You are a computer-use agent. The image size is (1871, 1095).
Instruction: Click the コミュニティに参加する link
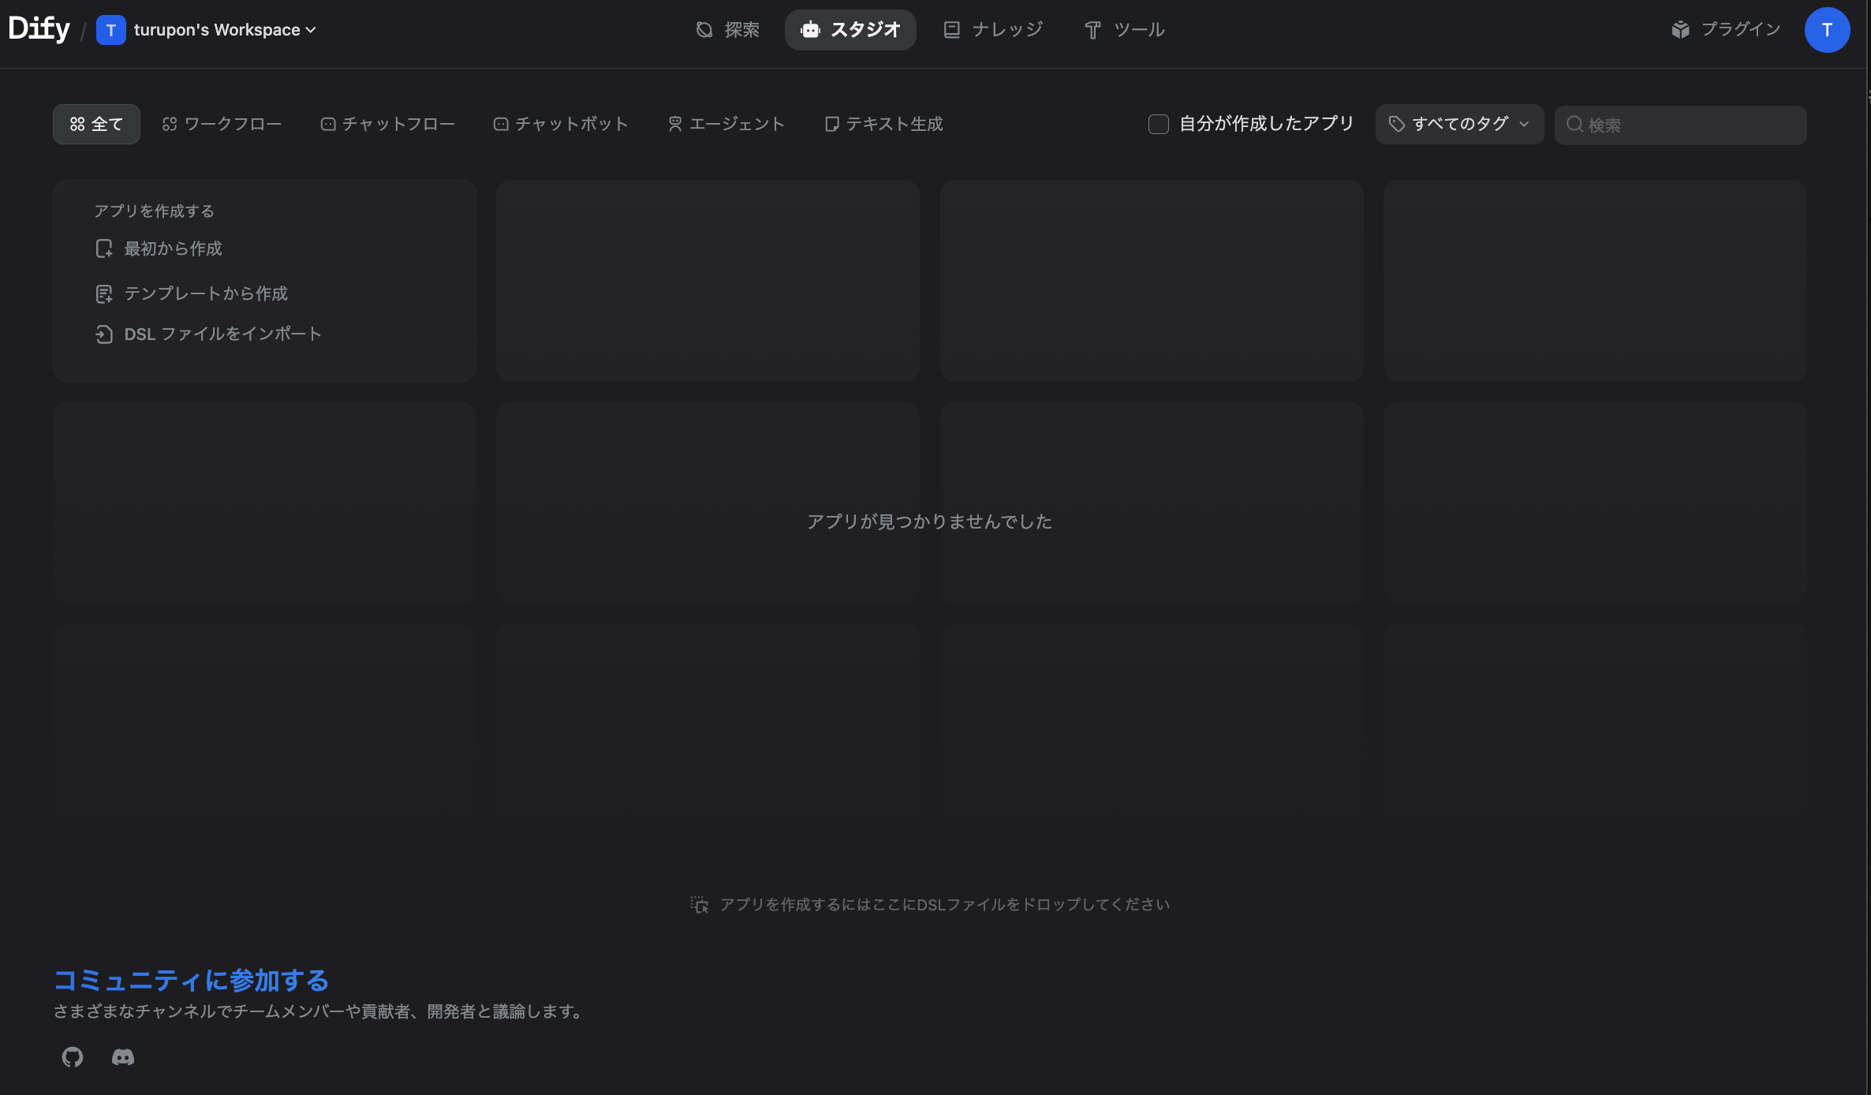click(190, 980)
